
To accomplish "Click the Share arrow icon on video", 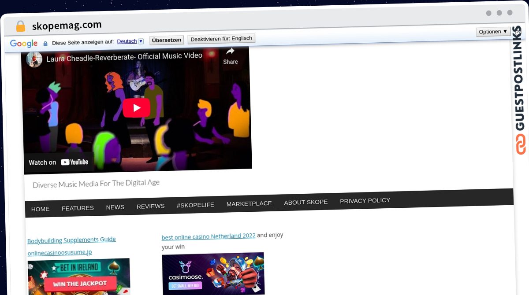I will click(x=230, y=51).
